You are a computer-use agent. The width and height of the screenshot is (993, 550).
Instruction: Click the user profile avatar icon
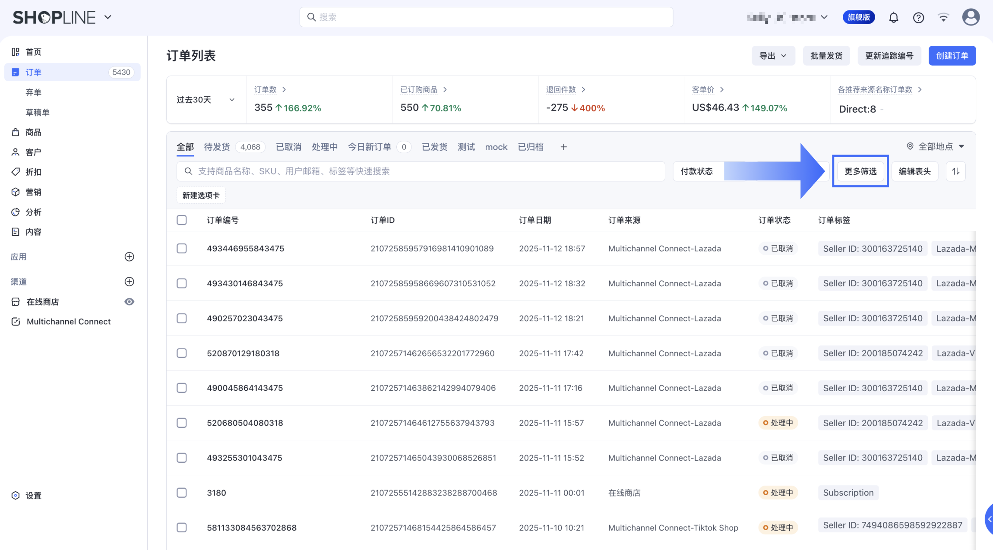click(x=971, y=17)
